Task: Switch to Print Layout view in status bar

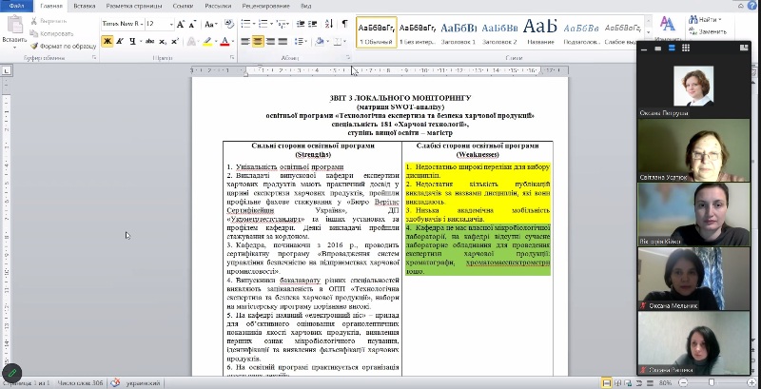Action: [606, 382]
